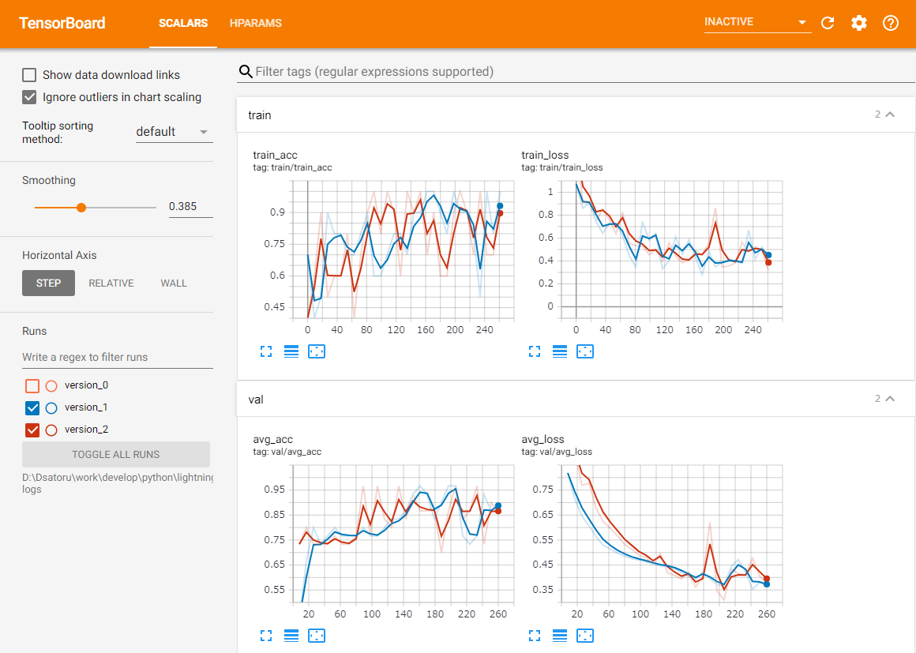
Task: Uncheck the version_1 run checkbox
Action: pos(32,407)
